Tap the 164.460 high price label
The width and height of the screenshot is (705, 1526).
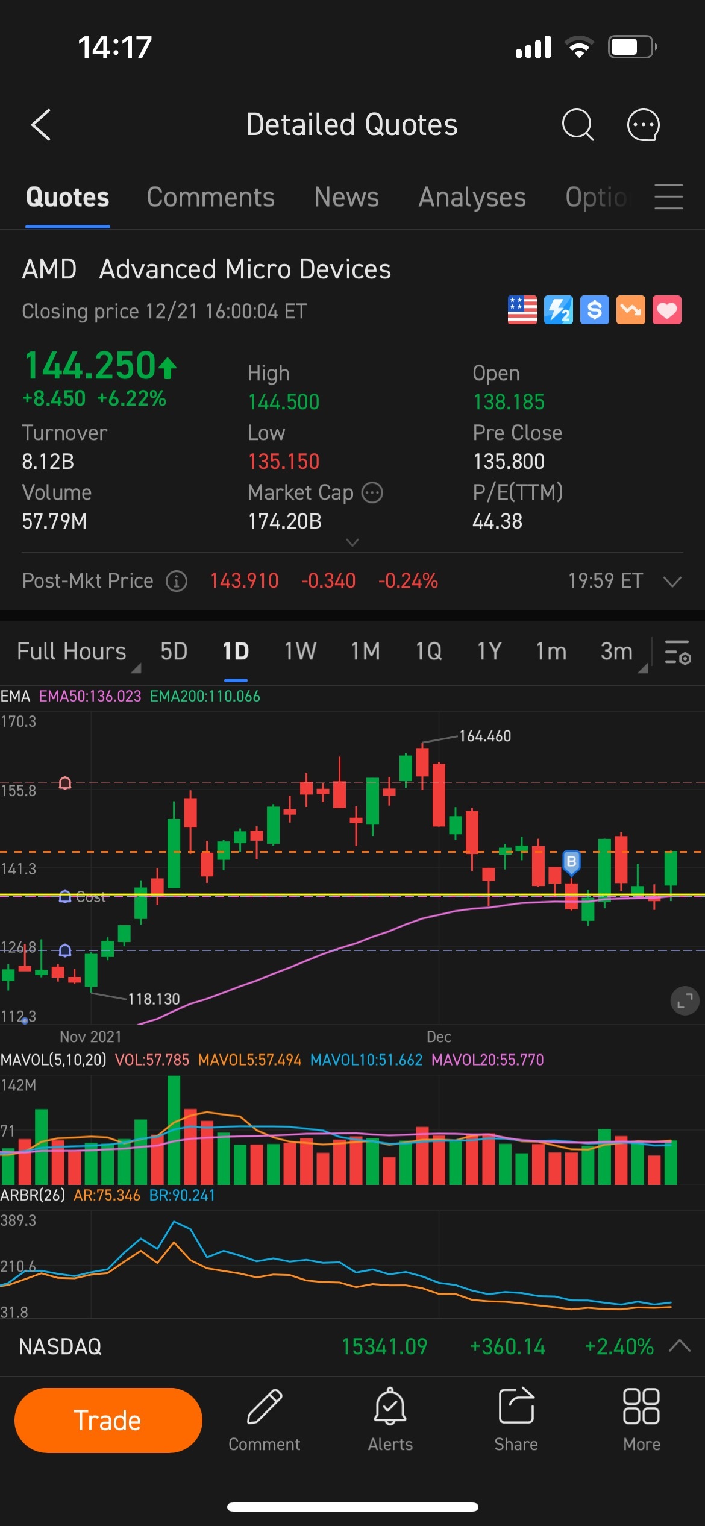pos(485,736)
